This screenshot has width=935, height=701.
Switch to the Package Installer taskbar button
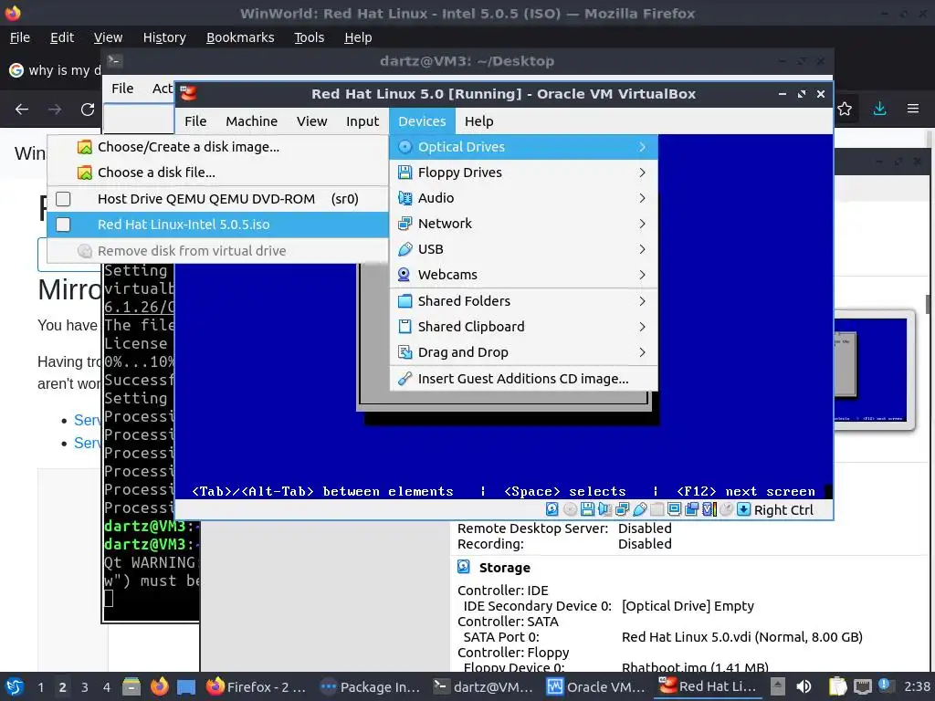(x=370, y=686)
